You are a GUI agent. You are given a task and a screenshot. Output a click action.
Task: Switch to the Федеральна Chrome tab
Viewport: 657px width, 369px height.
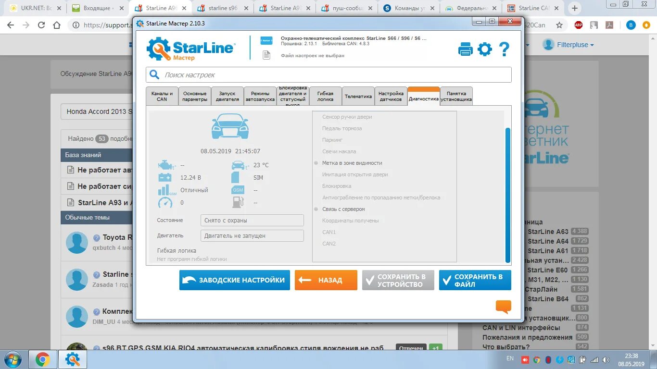coord(471,8)
